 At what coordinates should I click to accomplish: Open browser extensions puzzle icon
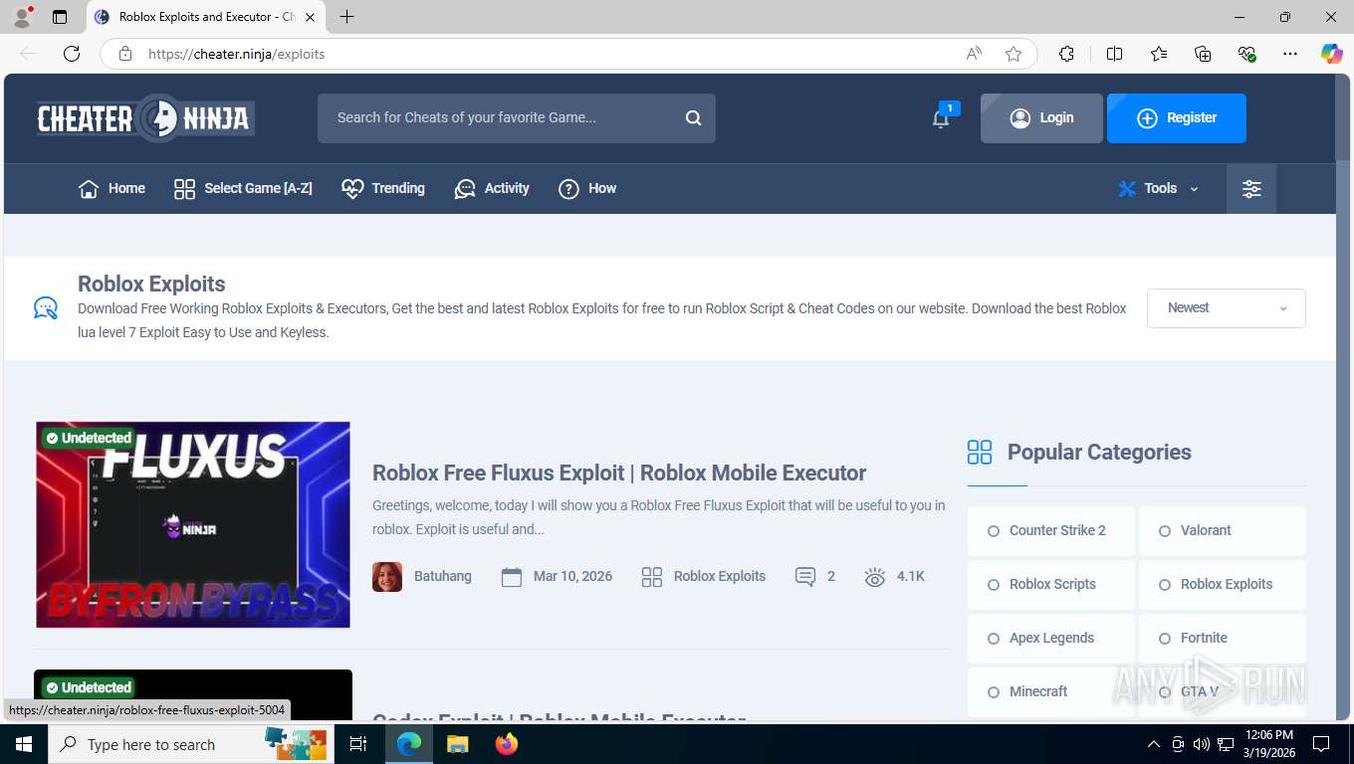coord(1066,54)
